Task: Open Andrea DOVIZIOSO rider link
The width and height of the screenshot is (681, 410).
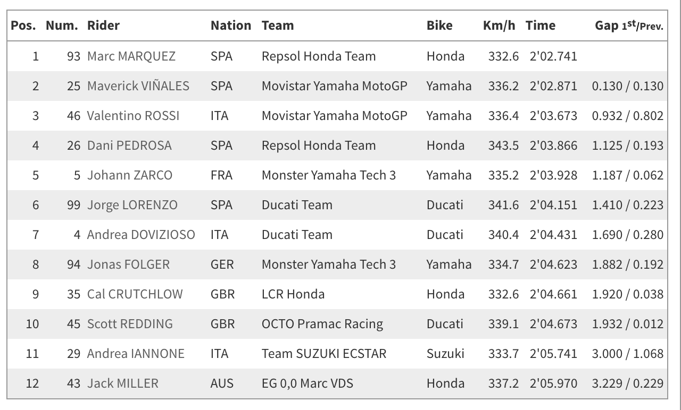Action: click(x=141, y=235)
